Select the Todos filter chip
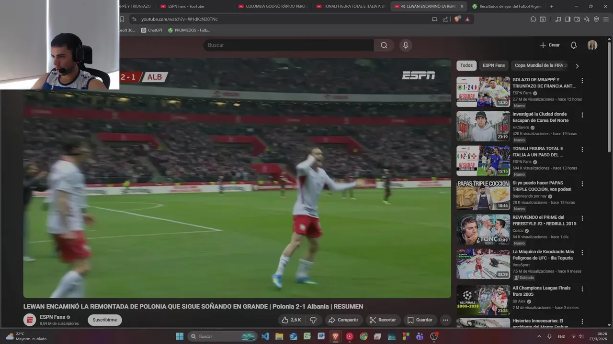 click(466, 65)
